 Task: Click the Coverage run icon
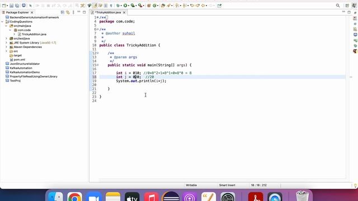coord(133,6)
